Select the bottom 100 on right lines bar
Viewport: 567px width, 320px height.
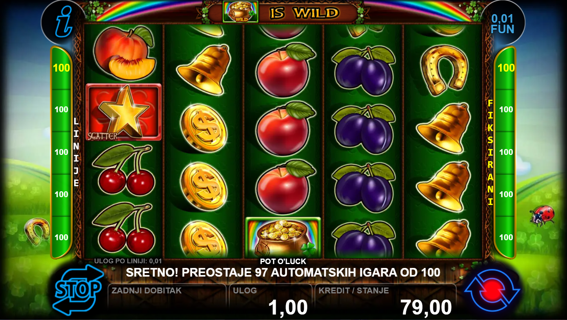tap(506, 237)
